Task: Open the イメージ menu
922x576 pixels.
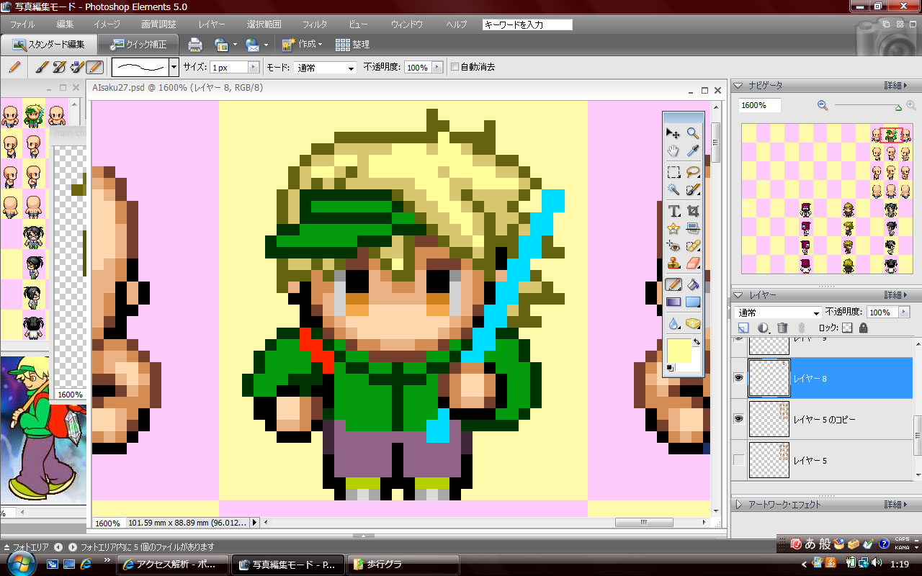Action: [x=107, y=24]
